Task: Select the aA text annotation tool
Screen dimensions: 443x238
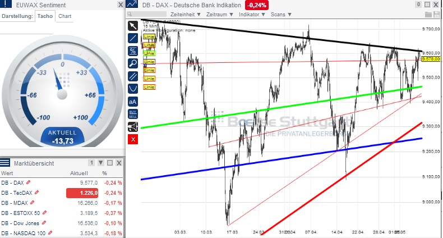Action: click(133, 102)
